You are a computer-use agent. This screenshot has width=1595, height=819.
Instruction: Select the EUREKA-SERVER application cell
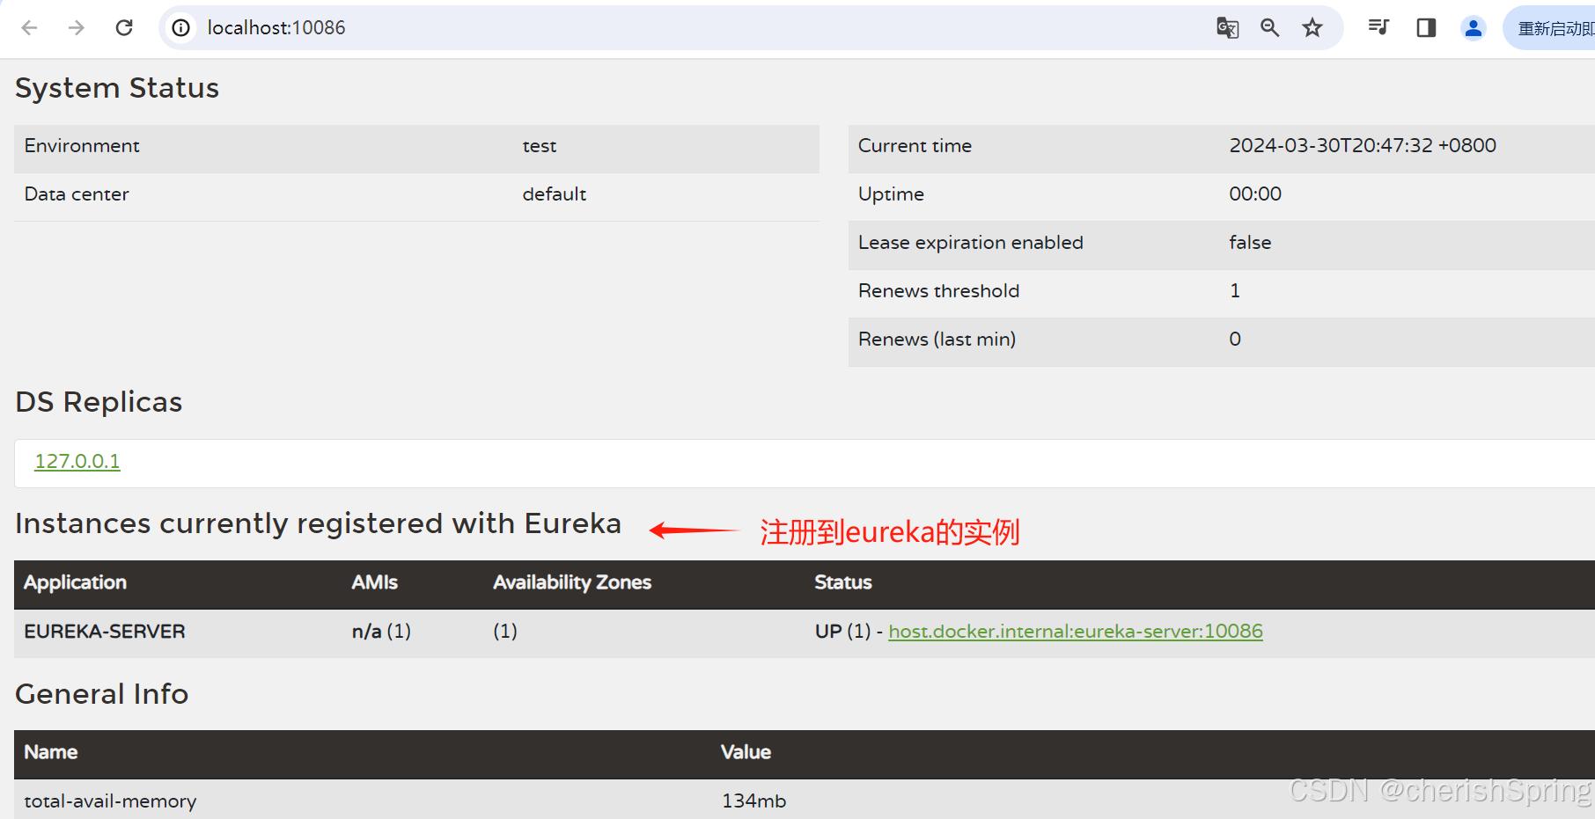[105, 632]
